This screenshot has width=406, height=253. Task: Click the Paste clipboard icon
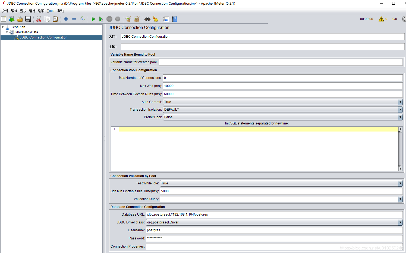coord(55,19)
